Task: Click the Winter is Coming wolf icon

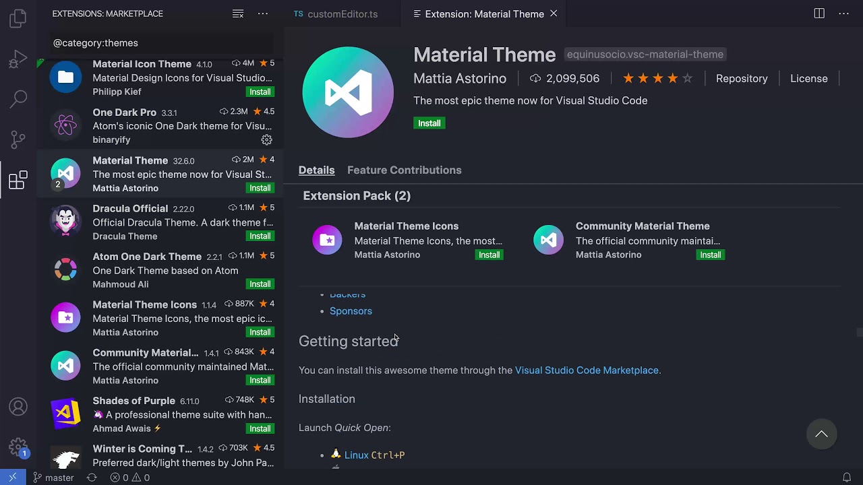Action: click(x=65, y=459)
